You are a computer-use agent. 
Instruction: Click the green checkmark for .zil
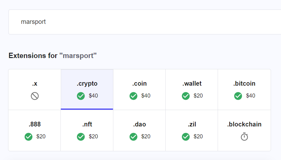tap(186, 137)
